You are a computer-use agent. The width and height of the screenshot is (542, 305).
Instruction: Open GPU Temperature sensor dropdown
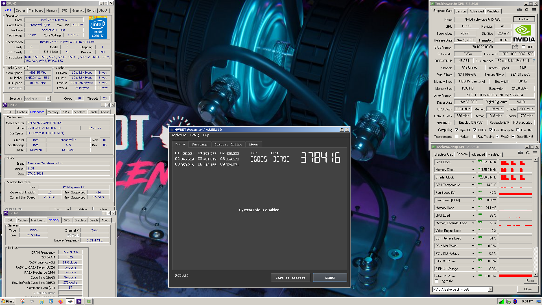[473, 185]
